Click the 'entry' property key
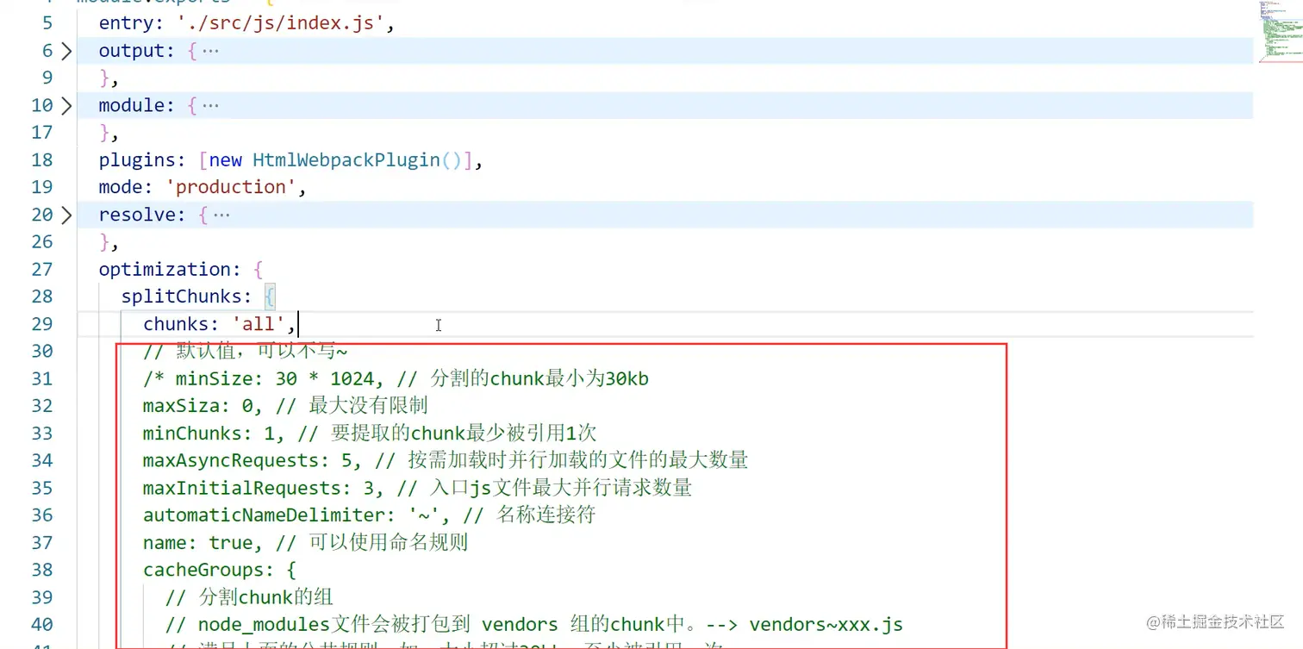This screenshot has height=649, width=1303. tap(127, 23)
